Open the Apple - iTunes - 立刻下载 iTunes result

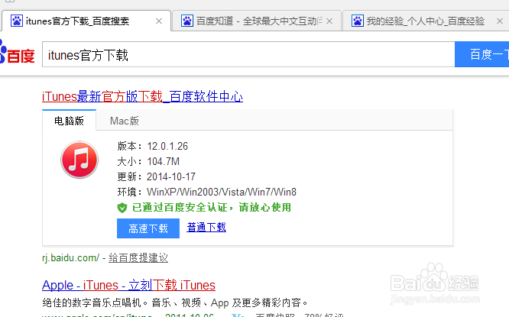(x=128, y=285)
